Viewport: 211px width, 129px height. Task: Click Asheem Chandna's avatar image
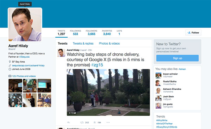158,91
